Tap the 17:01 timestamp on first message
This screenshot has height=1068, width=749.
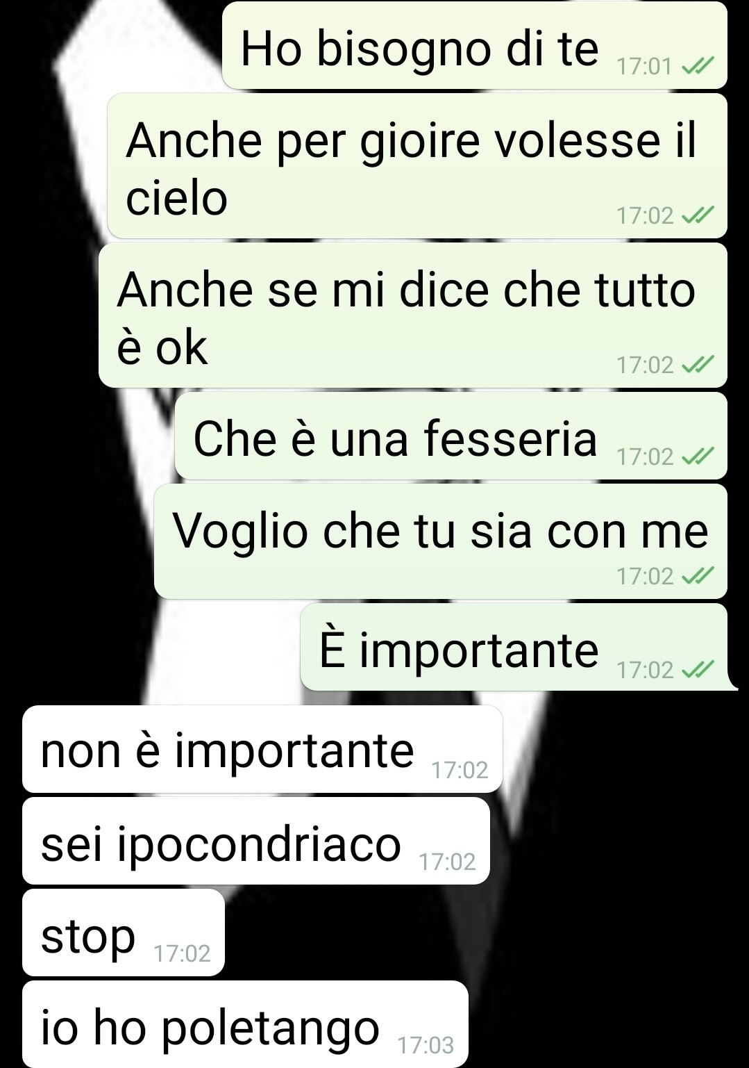click(645, 66)
